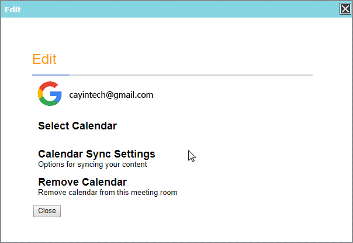Screen dimensions: 353x243
Task: Click the word "Sync" in Calendar Sync Settings
Action: [x=99, y=154]
